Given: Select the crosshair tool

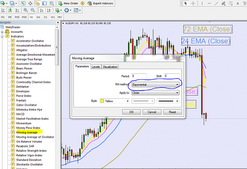Looking at the screenshot, I should point(193,3).
